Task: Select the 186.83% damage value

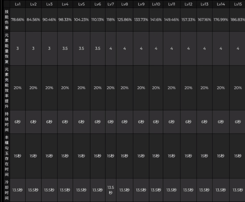Action: click(238, 20)
